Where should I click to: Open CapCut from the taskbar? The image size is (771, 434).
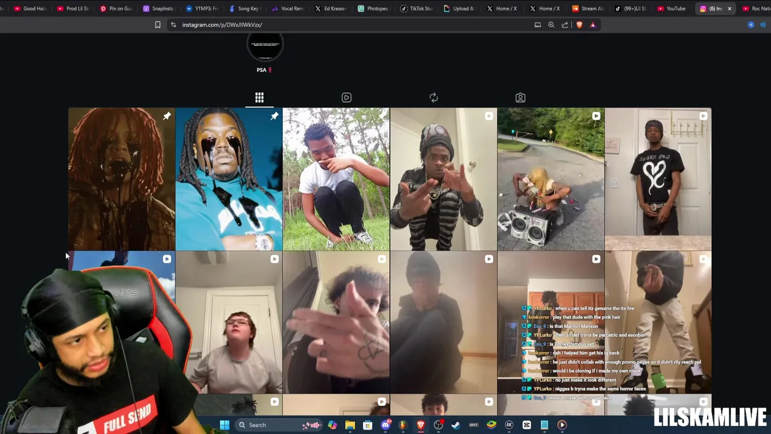tap(526, 425)
